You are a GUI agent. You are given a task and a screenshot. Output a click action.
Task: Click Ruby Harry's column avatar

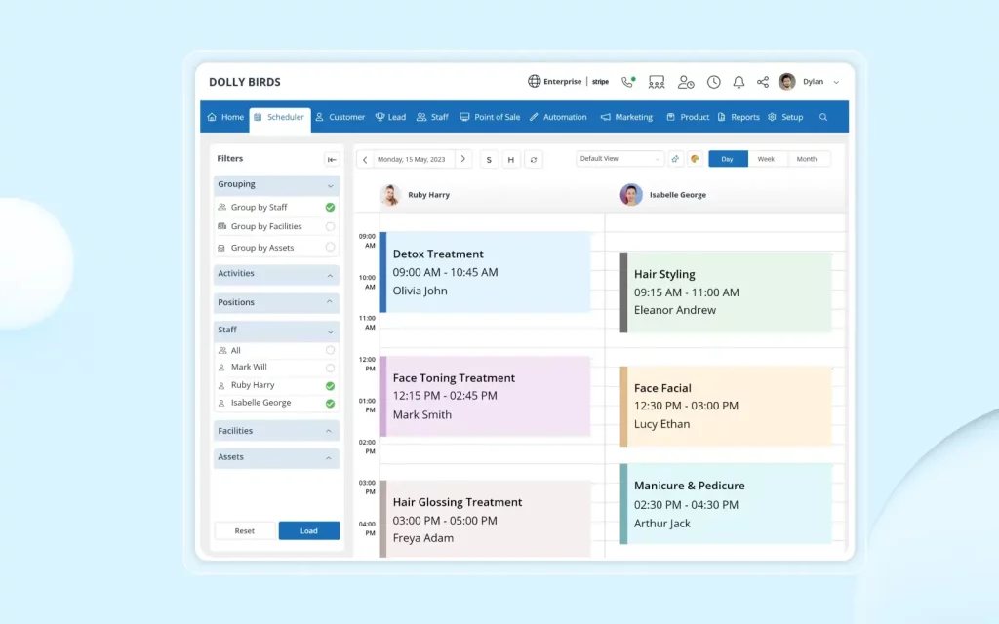click(390, 195)
